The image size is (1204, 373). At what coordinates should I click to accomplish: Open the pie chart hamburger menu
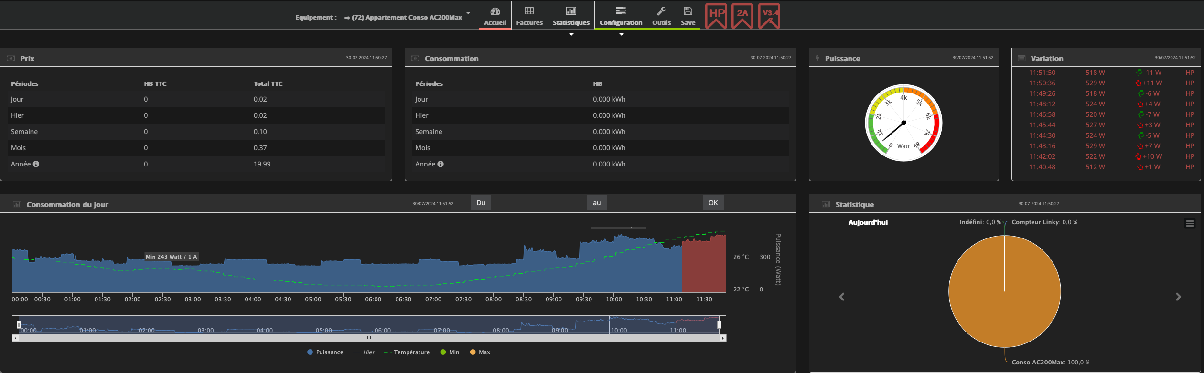click(1190, 223)
